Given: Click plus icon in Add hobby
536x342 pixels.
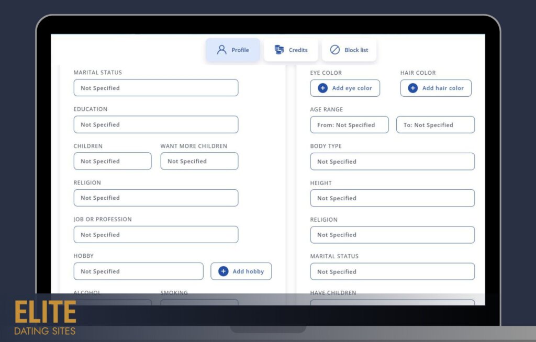Looking at the screenshot, I should coord(223,271).
